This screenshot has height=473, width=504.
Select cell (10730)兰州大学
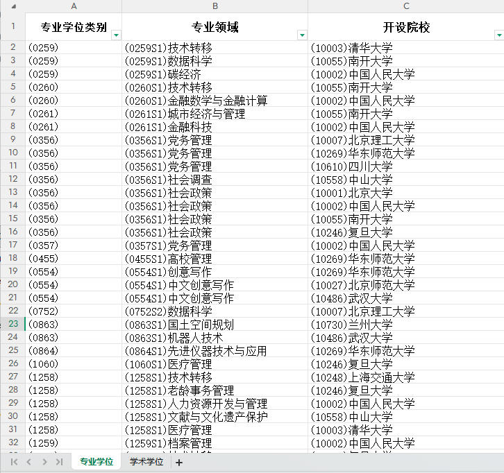tap(406, 324)
